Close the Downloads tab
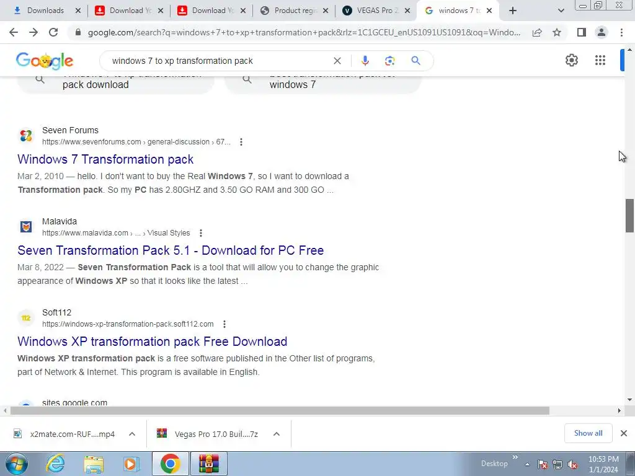This screenshot has width=635, height=476. click(x=78, y=11)
